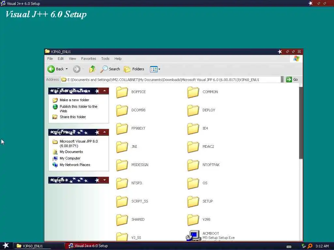The width and height of the screenshot is (334, 250).
Task: Click the magnifier tray icon
Action: pyautogui.click(x=310, y=246)
